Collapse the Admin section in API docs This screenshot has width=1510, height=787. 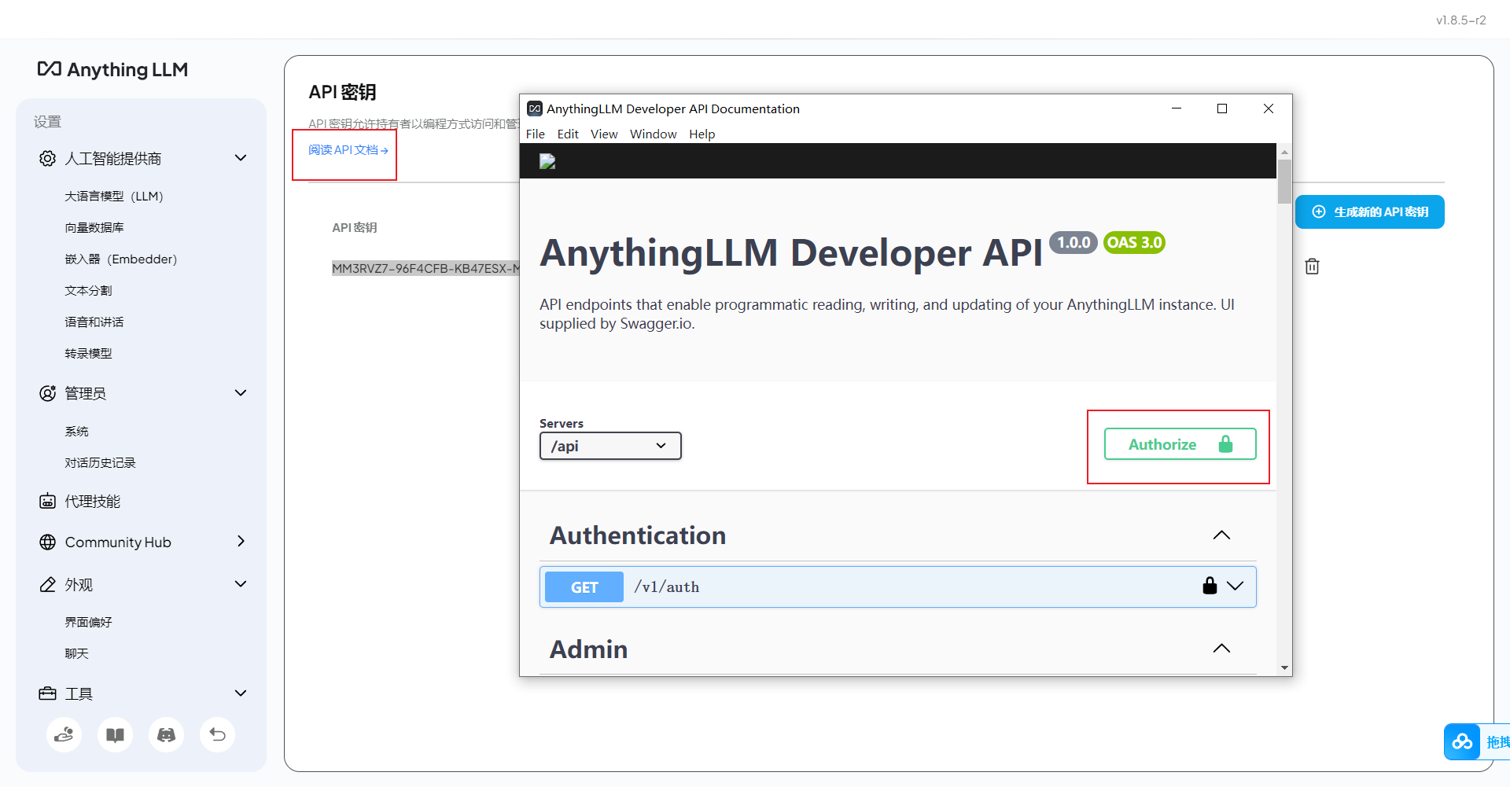pos(1221,649)
